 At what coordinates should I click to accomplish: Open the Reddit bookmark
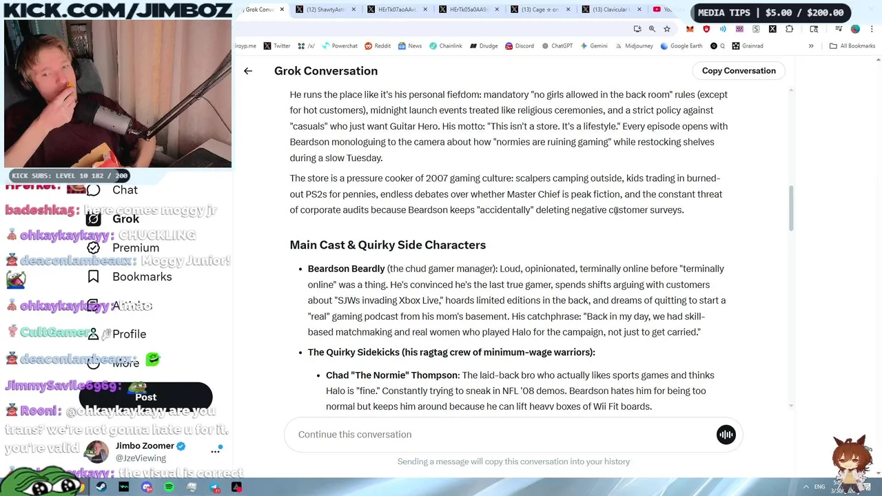coord(378,46)
